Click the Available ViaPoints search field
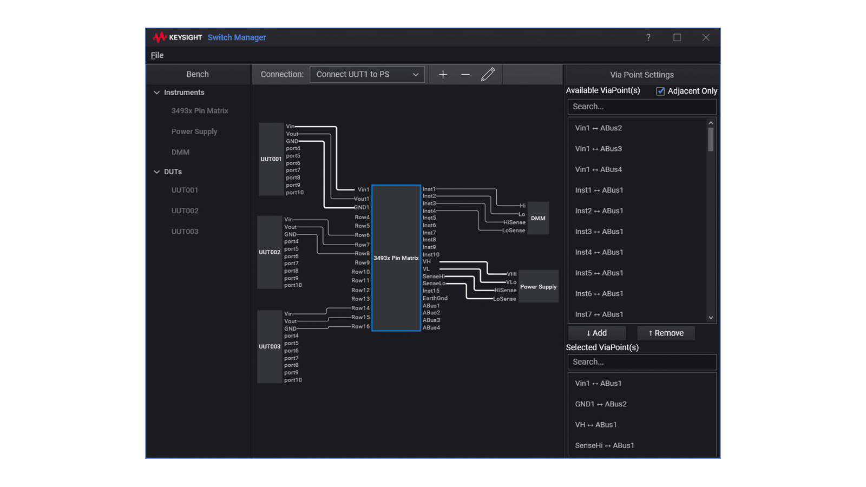This screenshot has width=866, height=487. click(x=641, y=107)
